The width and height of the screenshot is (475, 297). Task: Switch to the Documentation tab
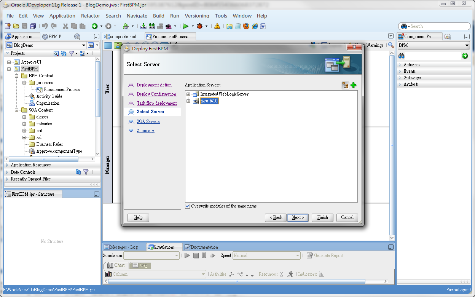(x=201, y=247)
